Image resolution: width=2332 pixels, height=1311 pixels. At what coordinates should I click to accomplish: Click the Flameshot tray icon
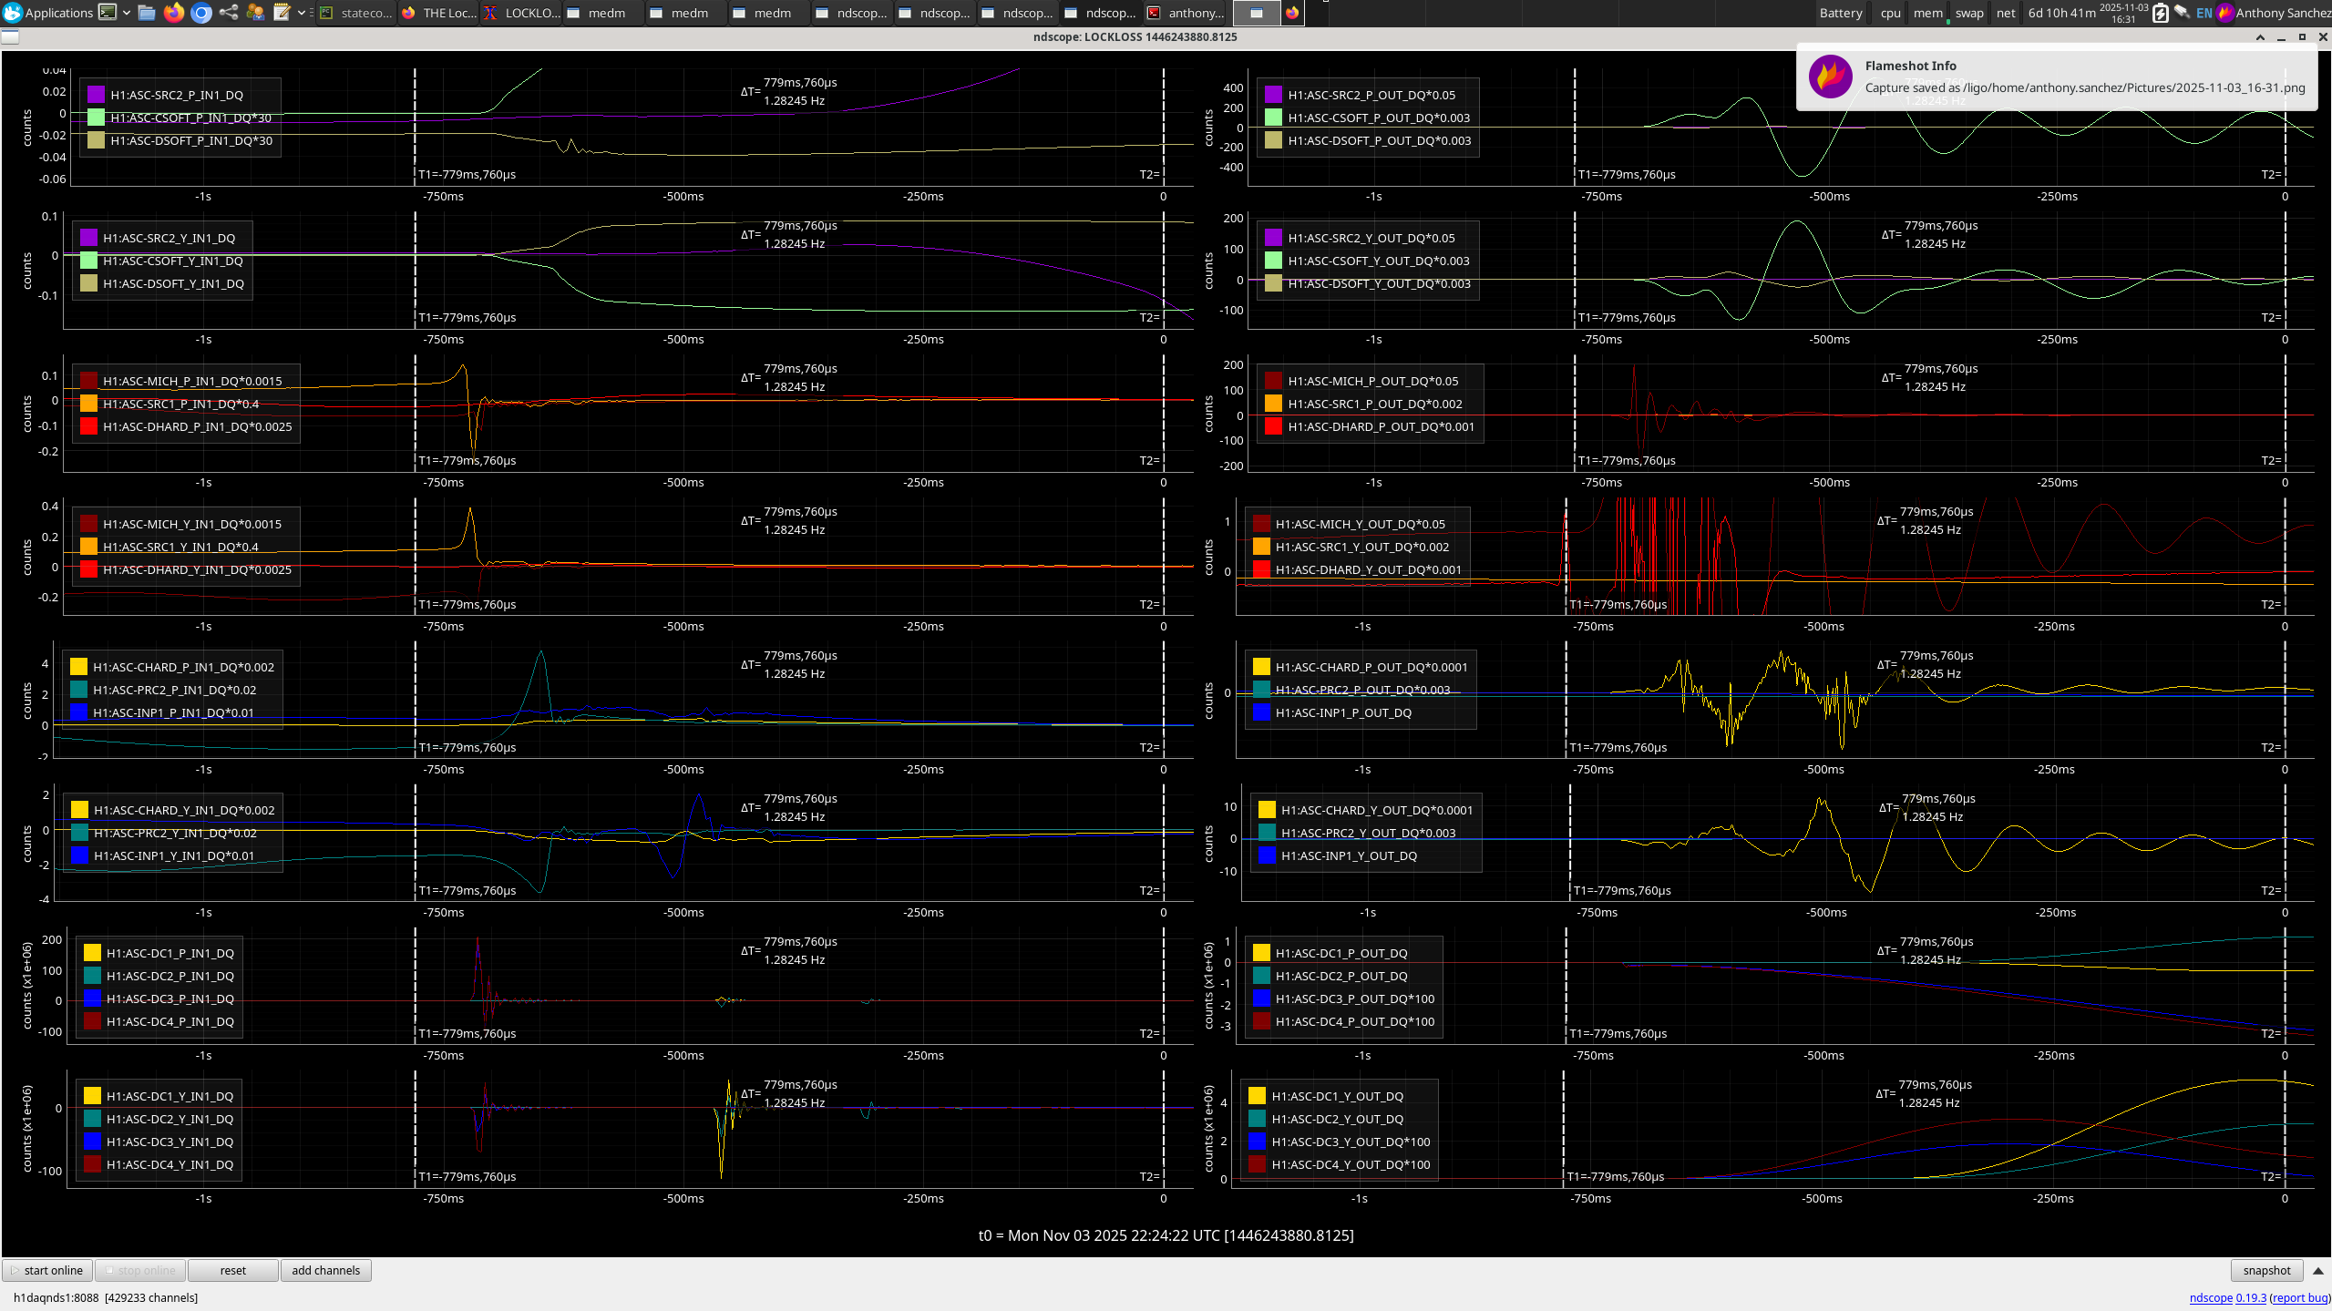tap(2224, 13)
